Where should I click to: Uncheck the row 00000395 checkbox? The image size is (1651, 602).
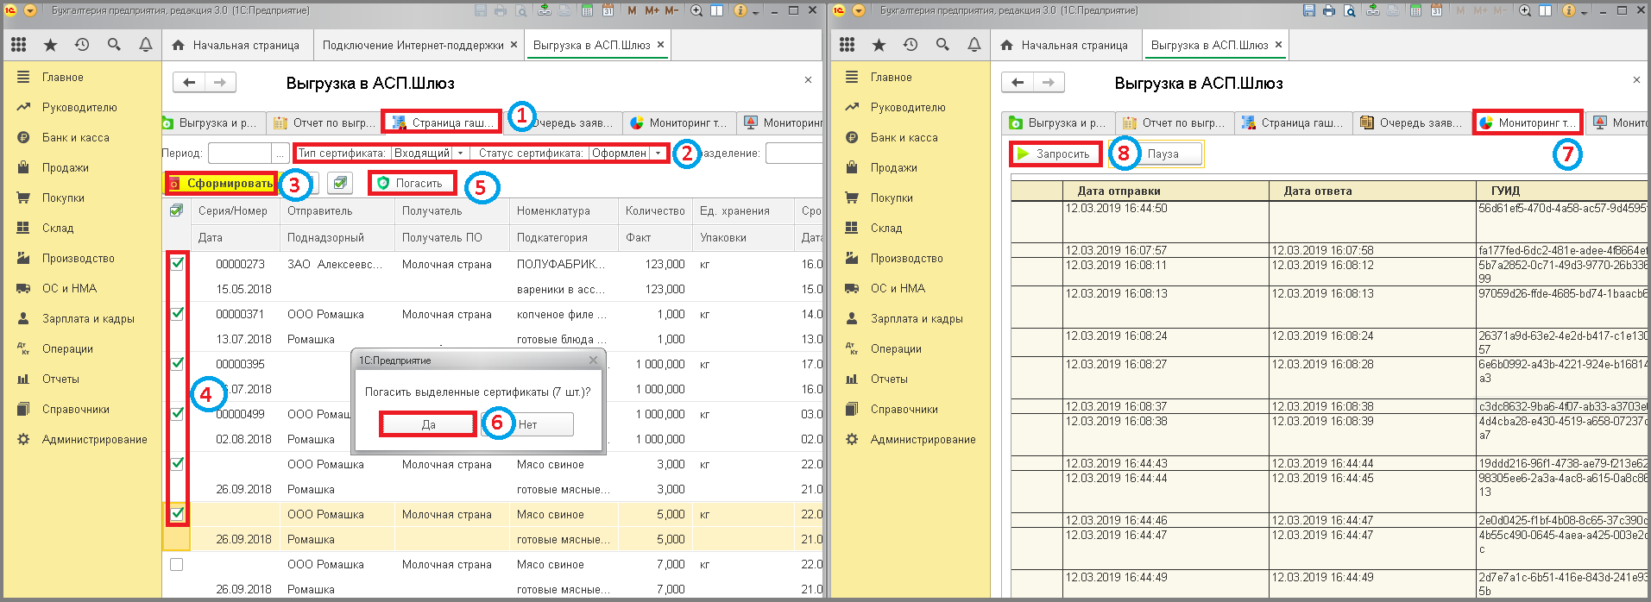pos(177,364)
